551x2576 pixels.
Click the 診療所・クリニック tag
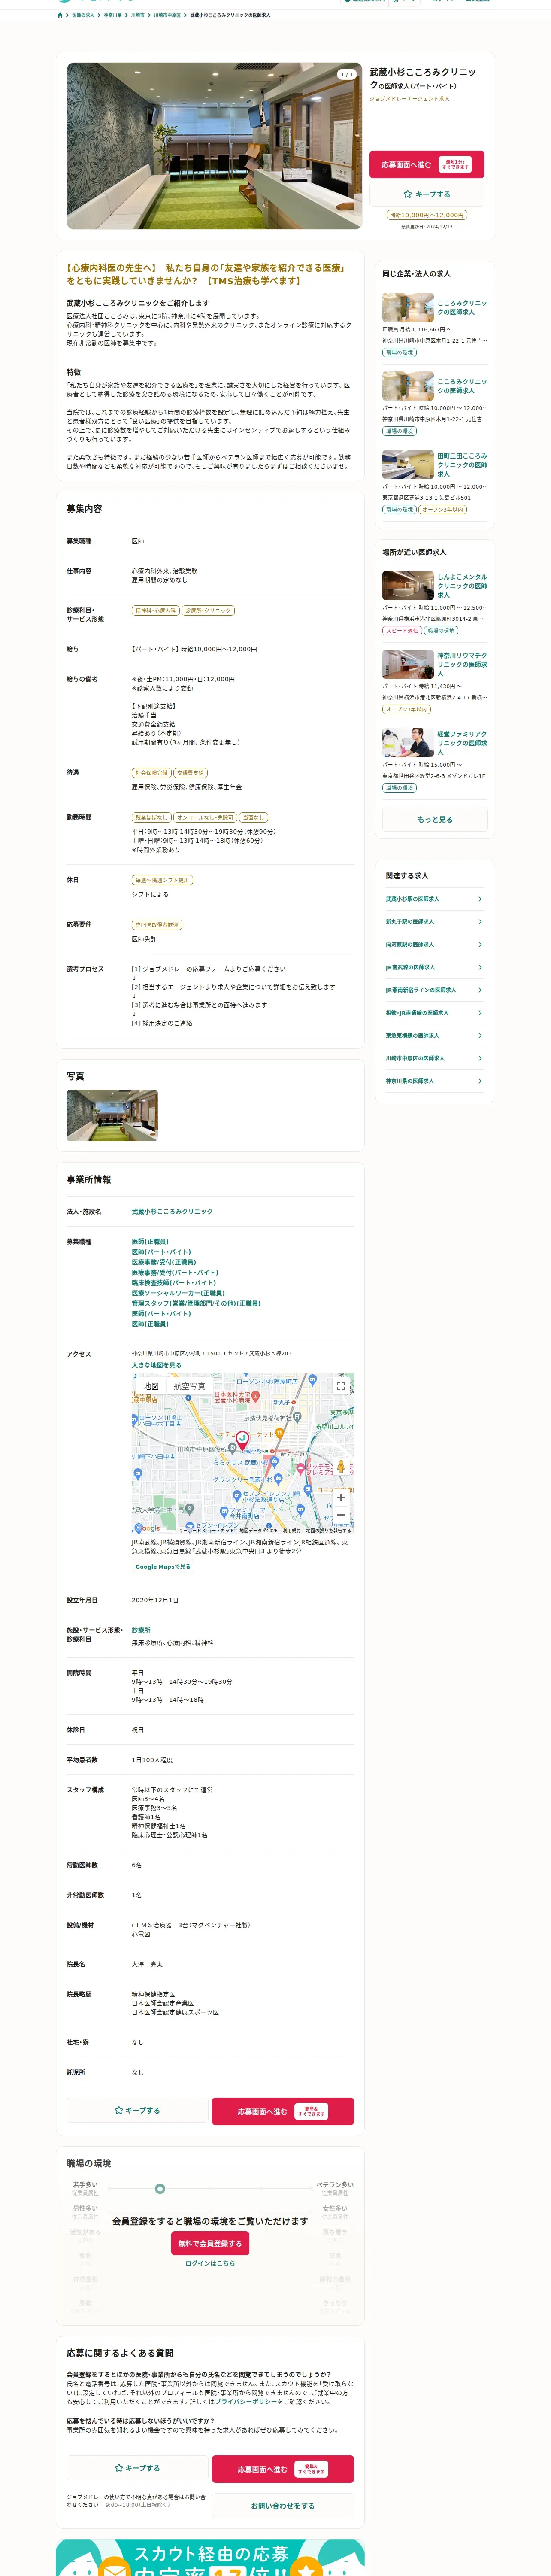click(208, 610)
